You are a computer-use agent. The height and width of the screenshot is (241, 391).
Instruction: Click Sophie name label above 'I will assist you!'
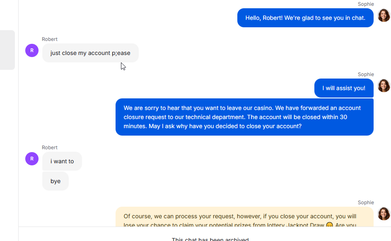coord(366,74)
